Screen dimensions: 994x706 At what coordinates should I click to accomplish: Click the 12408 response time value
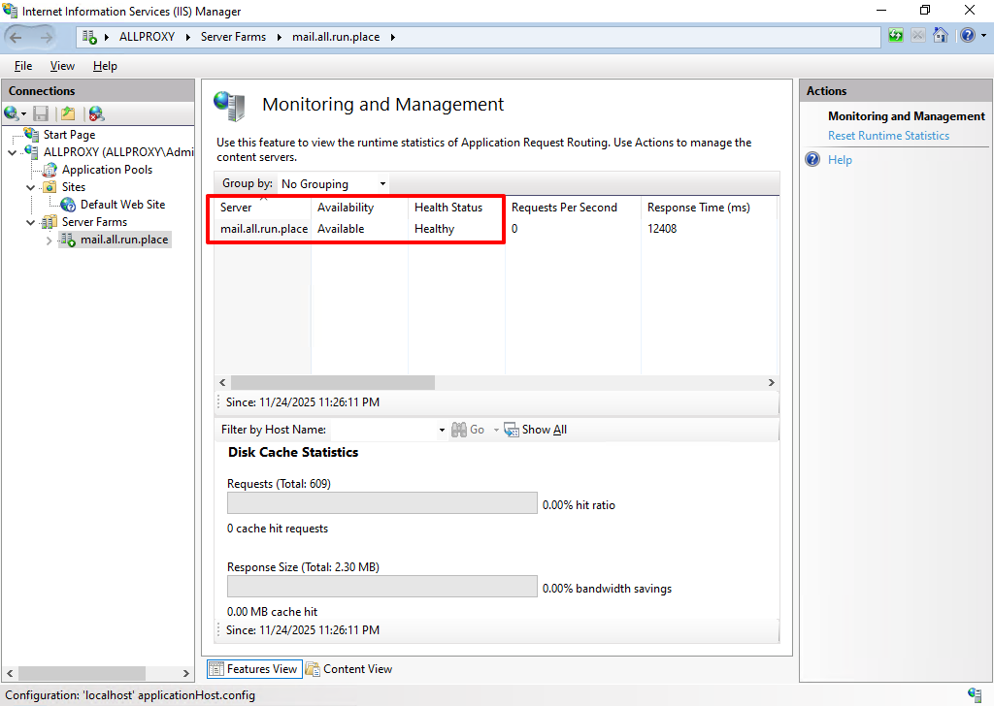tap(662, 229)
